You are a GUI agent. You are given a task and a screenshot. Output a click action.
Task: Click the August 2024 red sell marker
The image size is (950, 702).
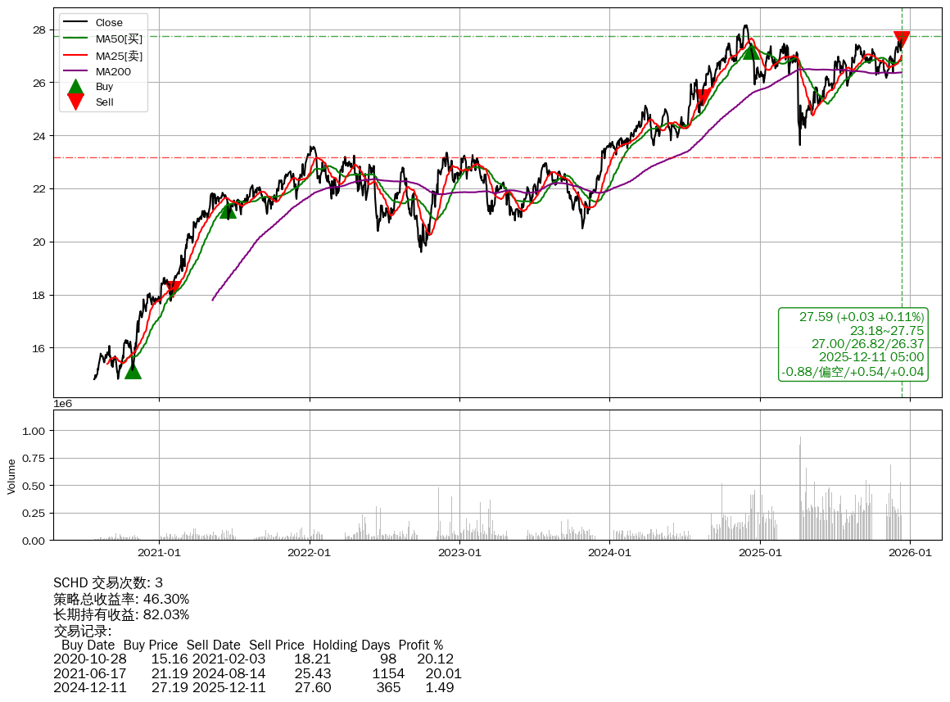click(703, 97)
